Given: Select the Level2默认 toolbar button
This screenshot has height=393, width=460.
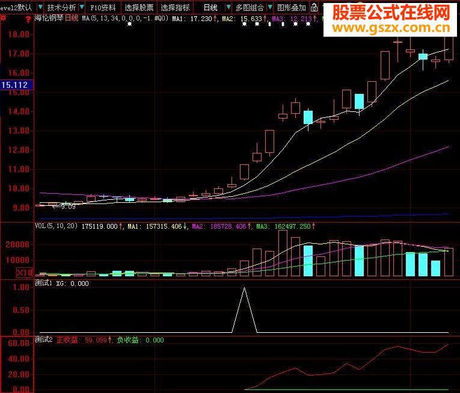Looking at the screenshot, I should pyautogui.click(x=16, y=7).
